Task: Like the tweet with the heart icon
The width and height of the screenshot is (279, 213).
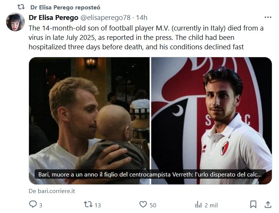Action: click(x=143, y=205)
